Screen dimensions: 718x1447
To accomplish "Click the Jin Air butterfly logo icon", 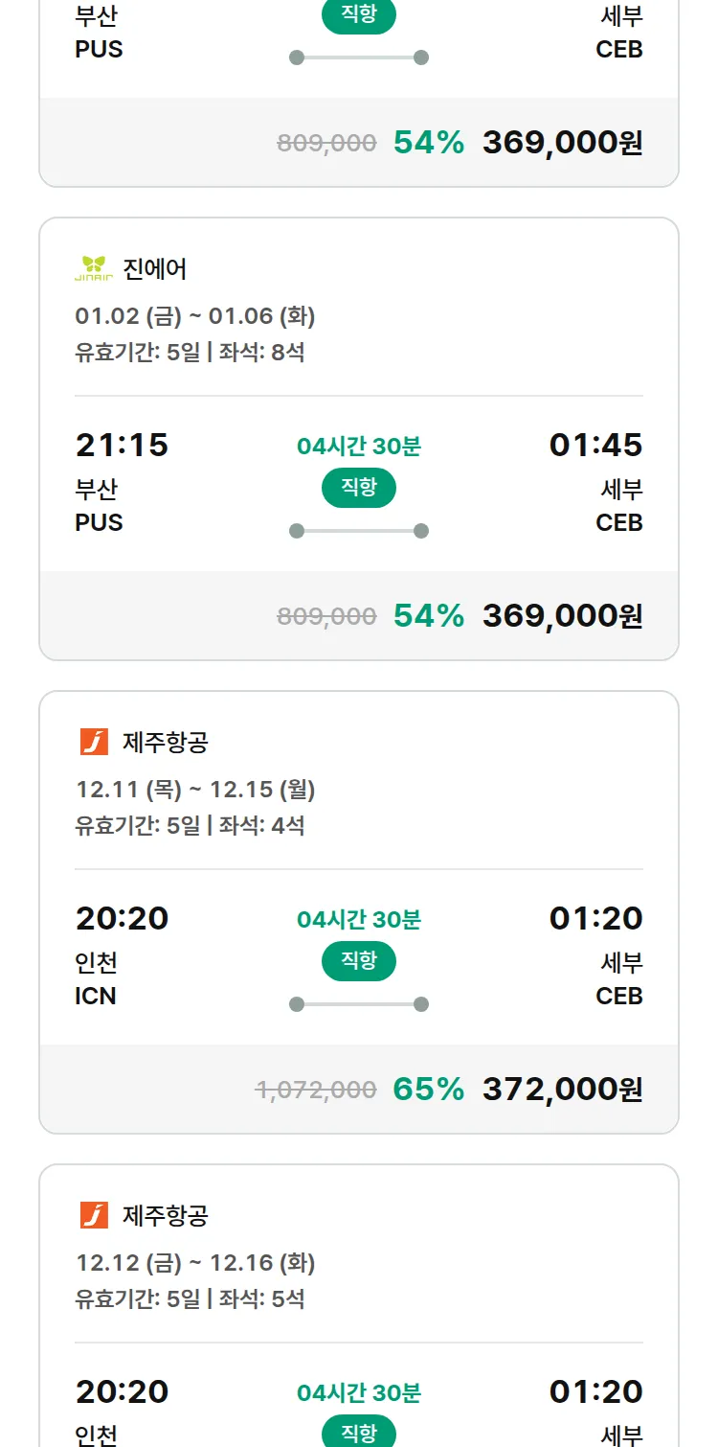I will 94,269.
